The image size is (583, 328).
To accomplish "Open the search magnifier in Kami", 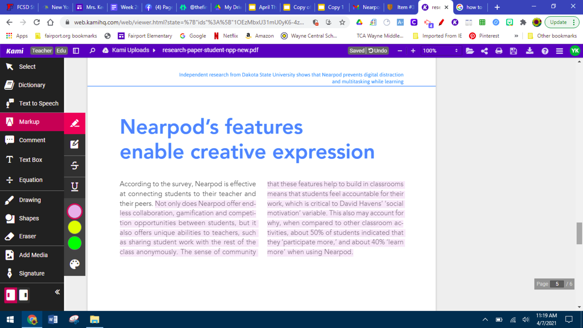I will tap(92, 51).
